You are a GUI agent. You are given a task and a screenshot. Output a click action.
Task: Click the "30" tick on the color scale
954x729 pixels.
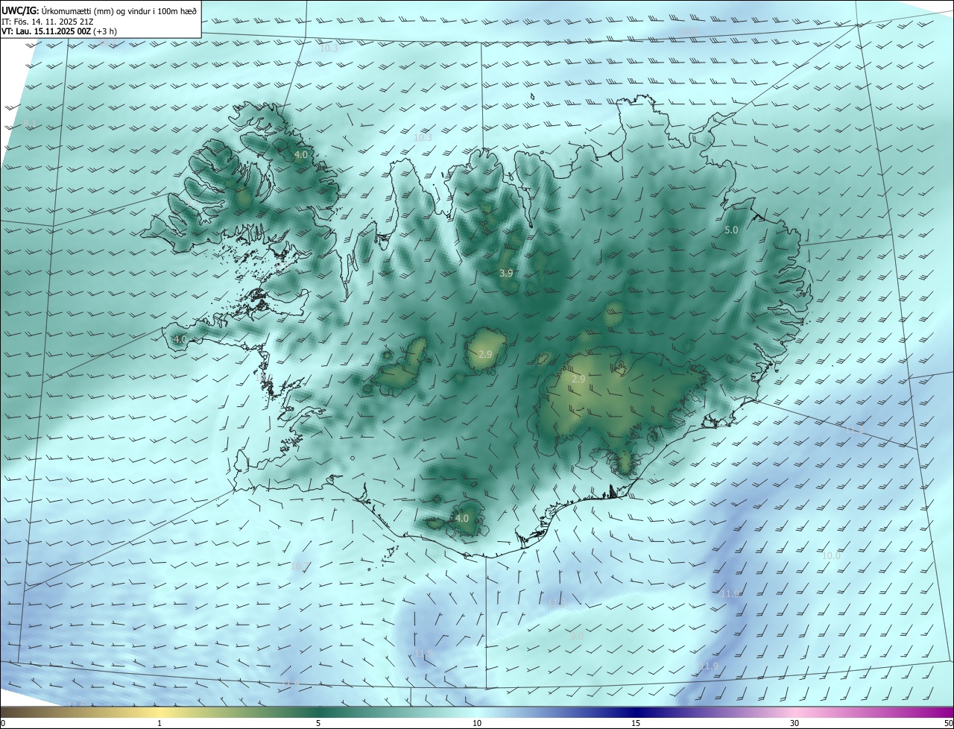[795, 723]
